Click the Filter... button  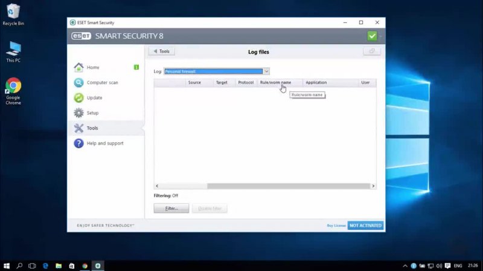[x=171, y=208]
